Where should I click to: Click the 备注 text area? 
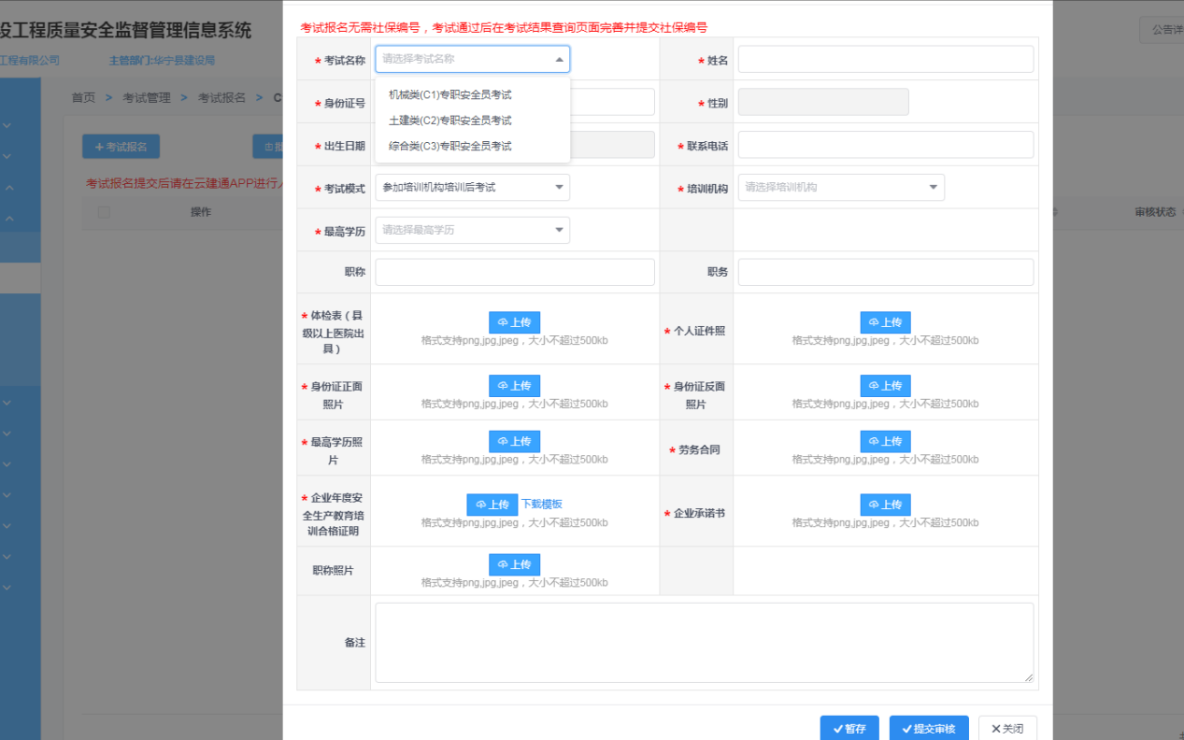[704, 642]
